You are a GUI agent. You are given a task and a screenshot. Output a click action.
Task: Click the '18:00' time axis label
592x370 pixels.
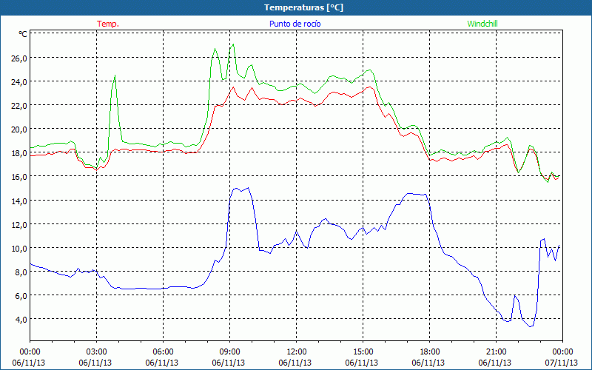430,352
